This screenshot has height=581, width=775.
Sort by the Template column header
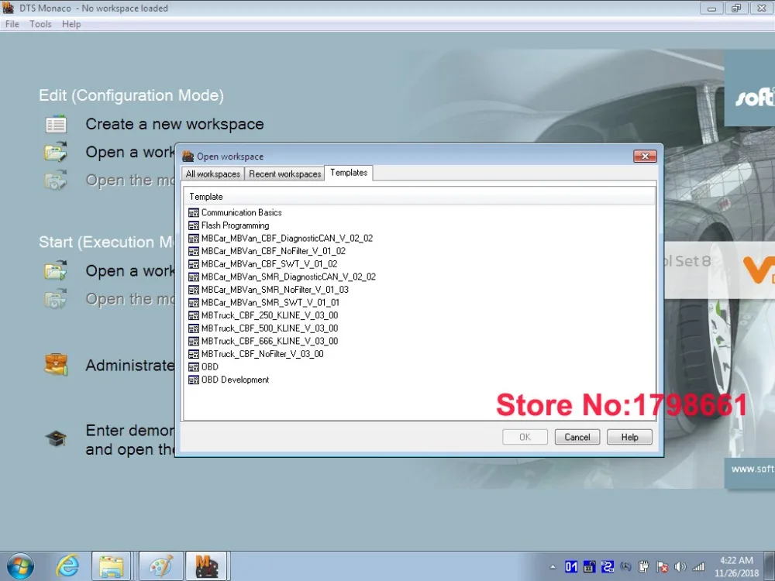click(x=419, y=197)
